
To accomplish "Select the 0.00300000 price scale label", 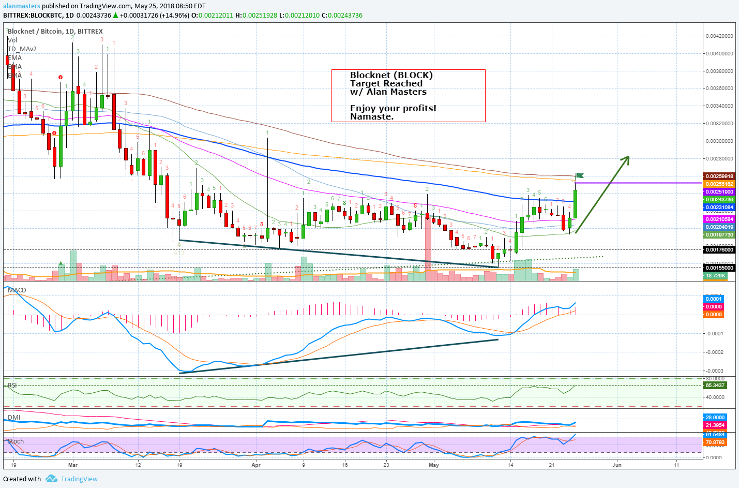I will (x=719, y=141).
